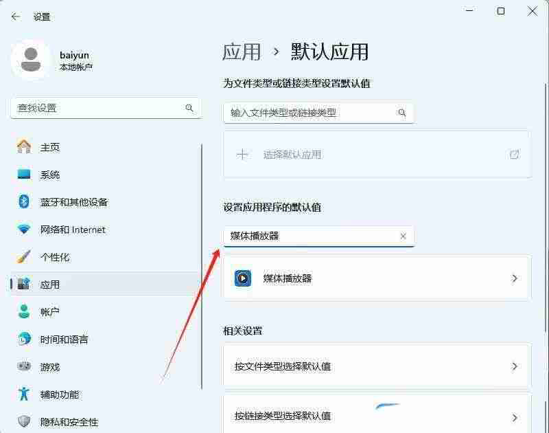Click the 相关设置 heading
The image size is (549, 433).
pos(243,331)
